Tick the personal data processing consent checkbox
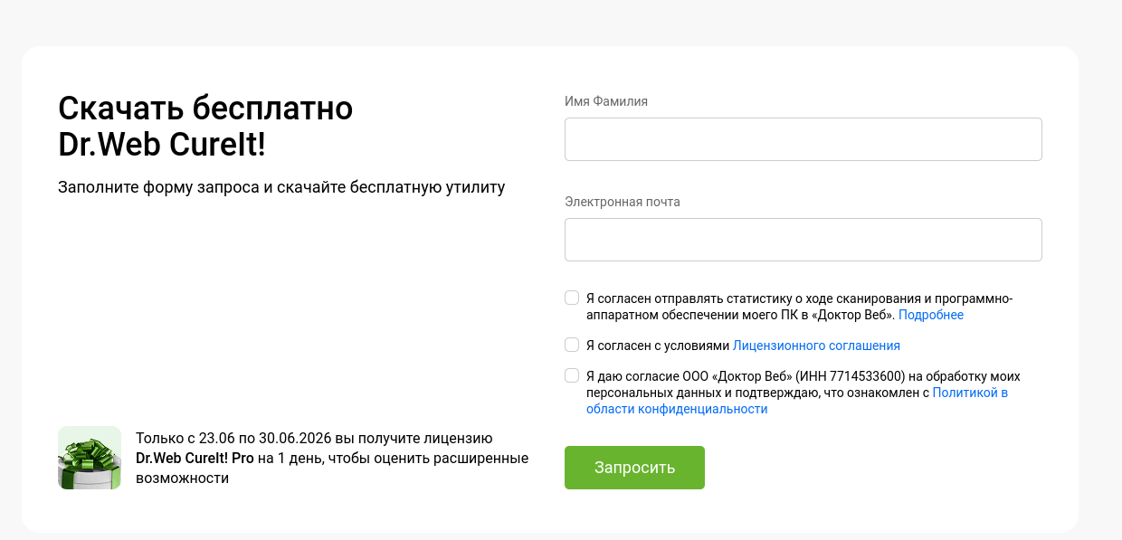Image resolution: width=1122 pixels, height=540 pixels. [572, 375]
